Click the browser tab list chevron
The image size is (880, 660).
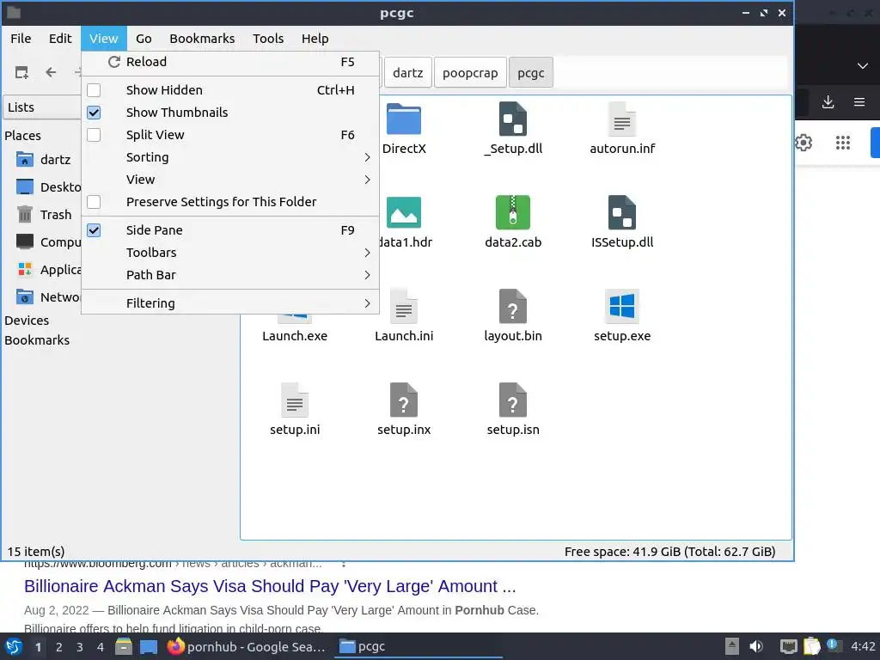863,65
